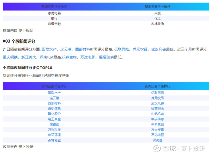Click the 重庆钢铁 stock link
Image resolution: width=211 pixels, height=155 pixels.
(x=10, y=57)
